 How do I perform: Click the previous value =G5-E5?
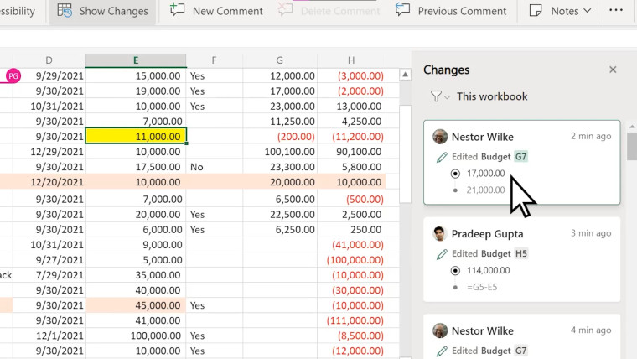482,287
